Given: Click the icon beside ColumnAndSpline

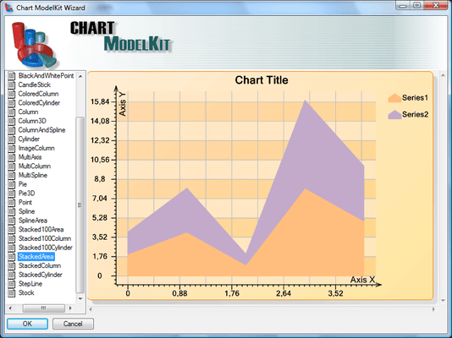Looking at the screenshot, I should point(12,130).
